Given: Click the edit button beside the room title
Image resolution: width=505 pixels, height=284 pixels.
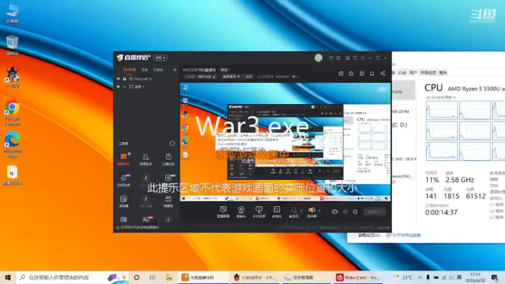Looking at the screenshot, I should [x=224, y=70].
